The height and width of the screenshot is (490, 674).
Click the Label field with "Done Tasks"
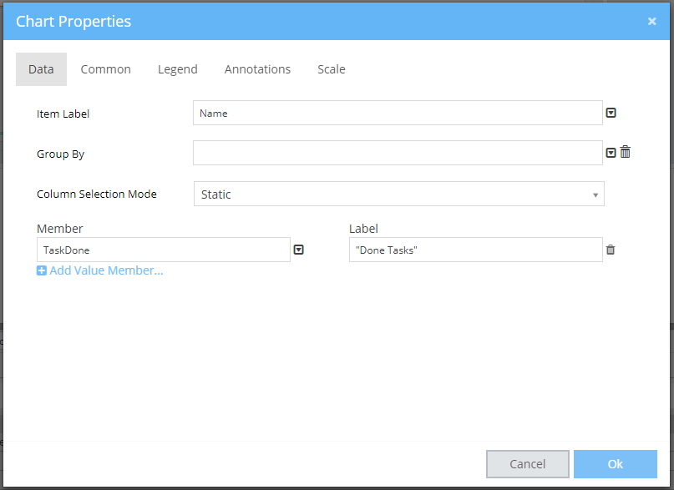click(x=474, y=250)
